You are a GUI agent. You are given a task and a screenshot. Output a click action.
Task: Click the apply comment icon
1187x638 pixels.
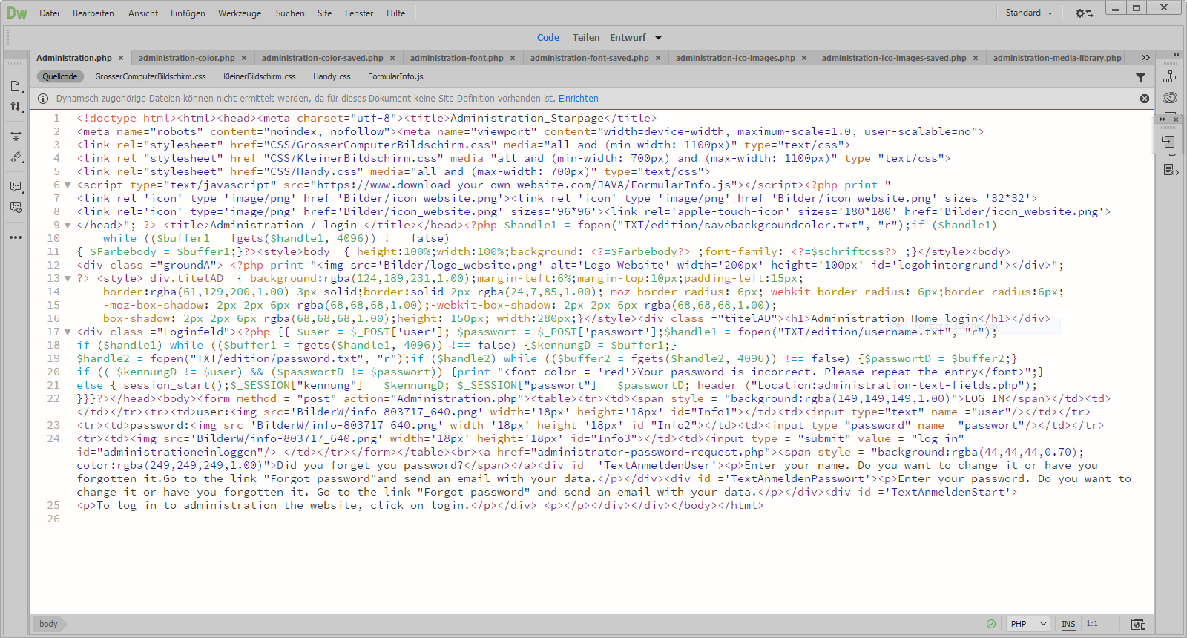16,187
